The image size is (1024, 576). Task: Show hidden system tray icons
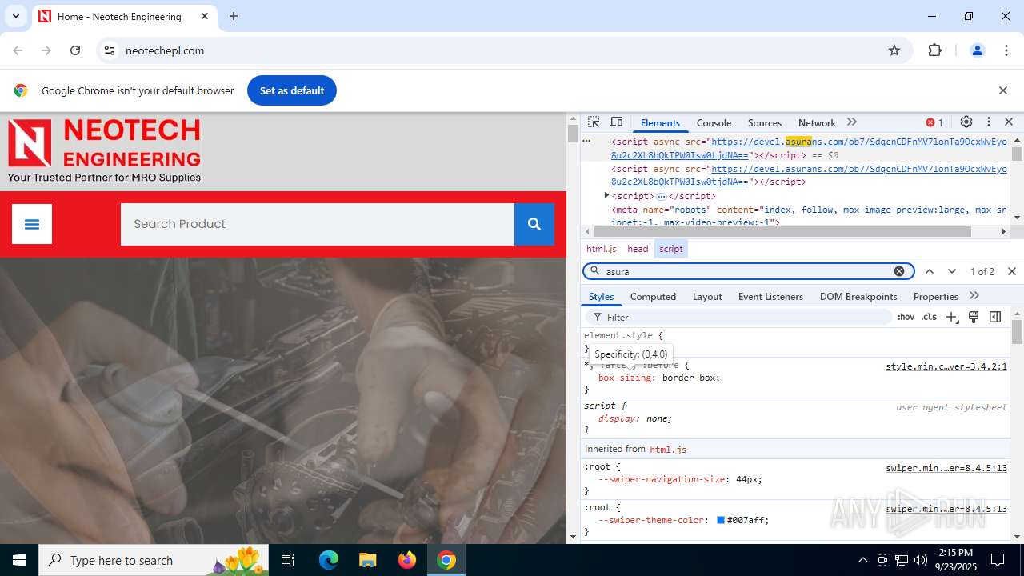862,560
